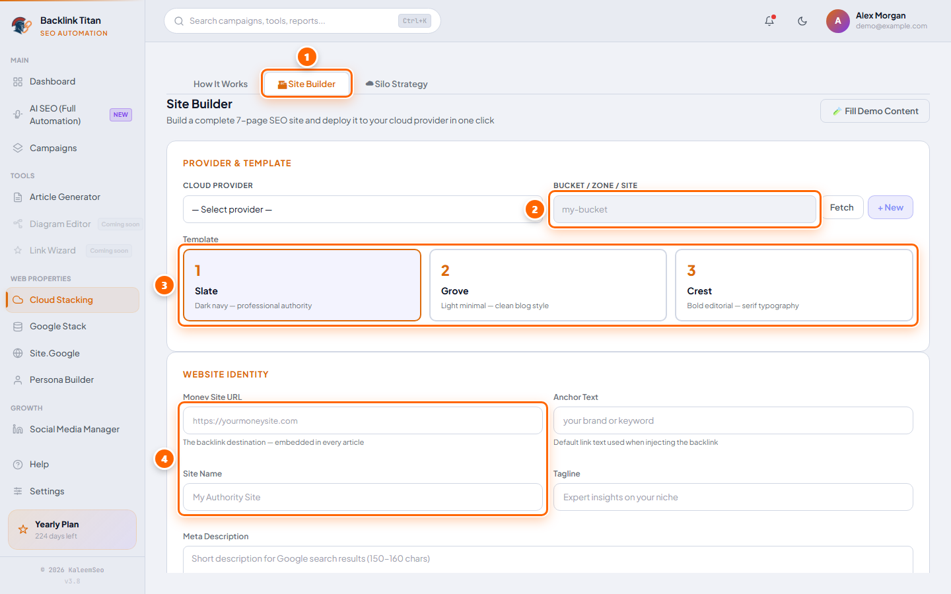Open the notifications bell

pos(769,21)
